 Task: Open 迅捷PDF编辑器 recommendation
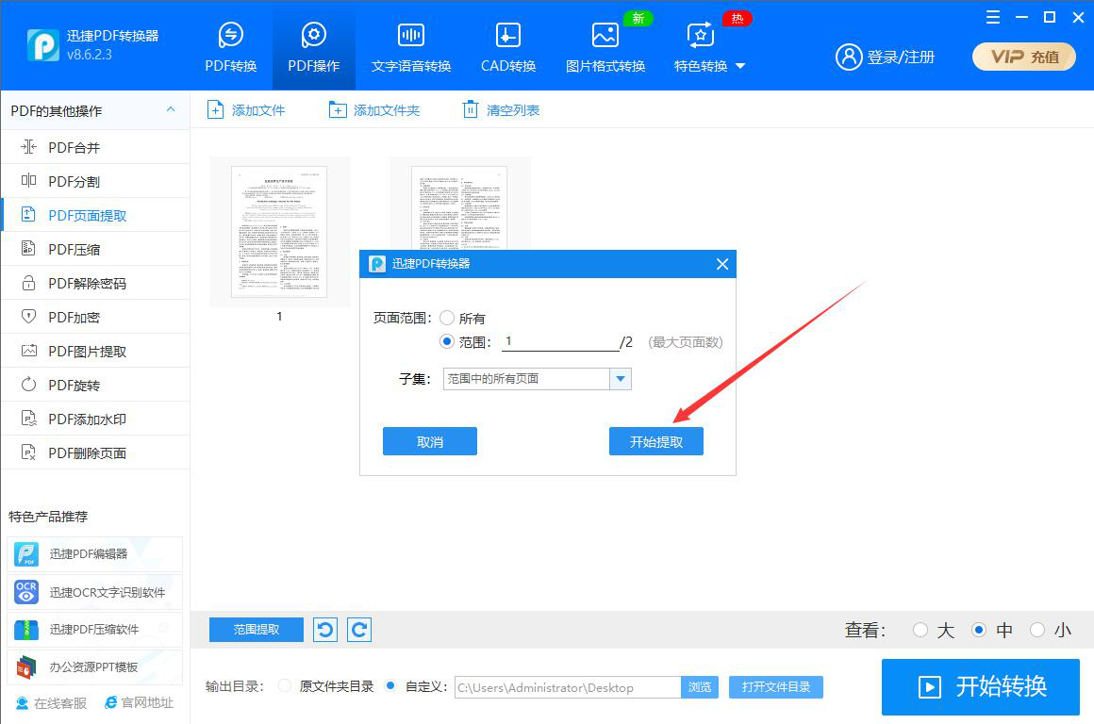pos(95,554)
